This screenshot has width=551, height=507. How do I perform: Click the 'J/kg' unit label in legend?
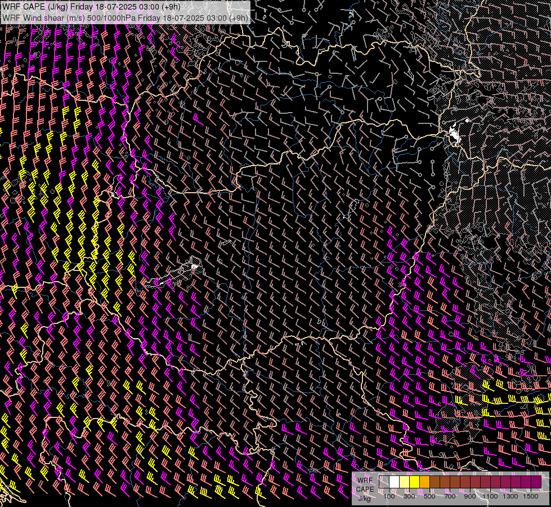point(364,499)
